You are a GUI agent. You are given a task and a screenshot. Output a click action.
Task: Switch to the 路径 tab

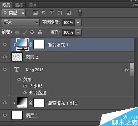19,5
